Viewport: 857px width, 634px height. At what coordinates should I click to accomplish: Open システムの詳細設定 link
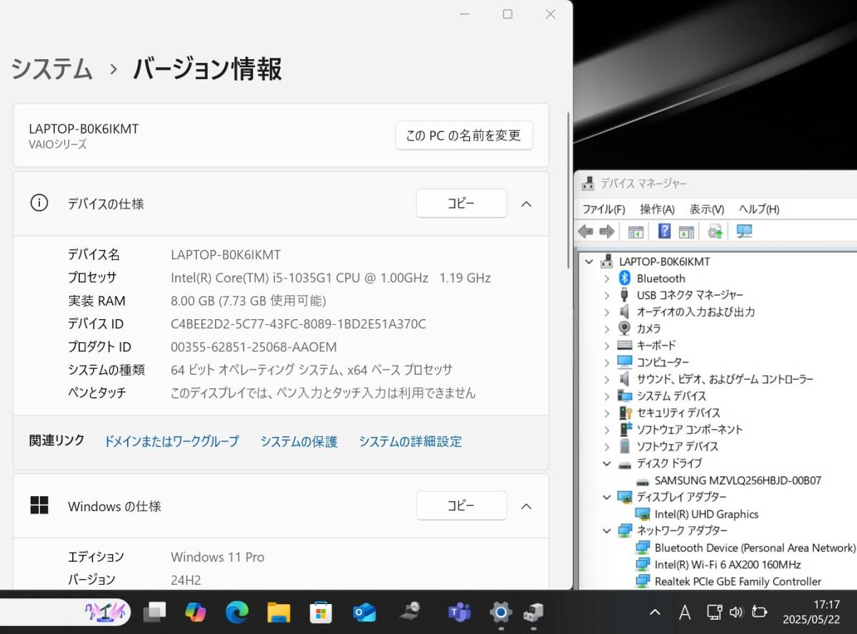click(410, 441)
